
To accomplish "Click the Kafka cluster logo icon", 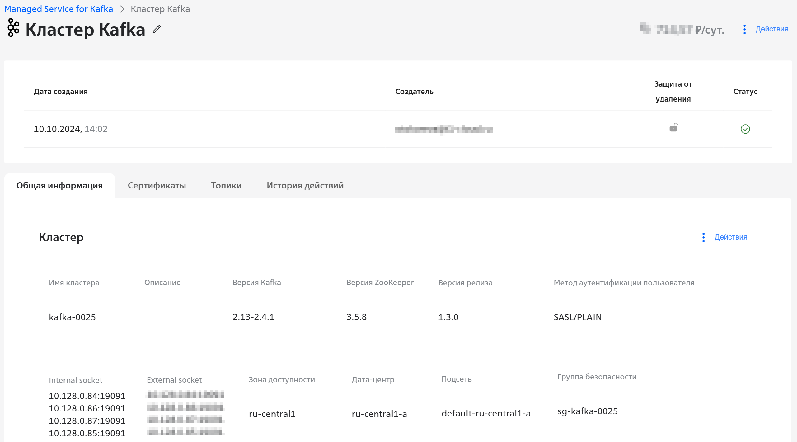I will 13,28.
